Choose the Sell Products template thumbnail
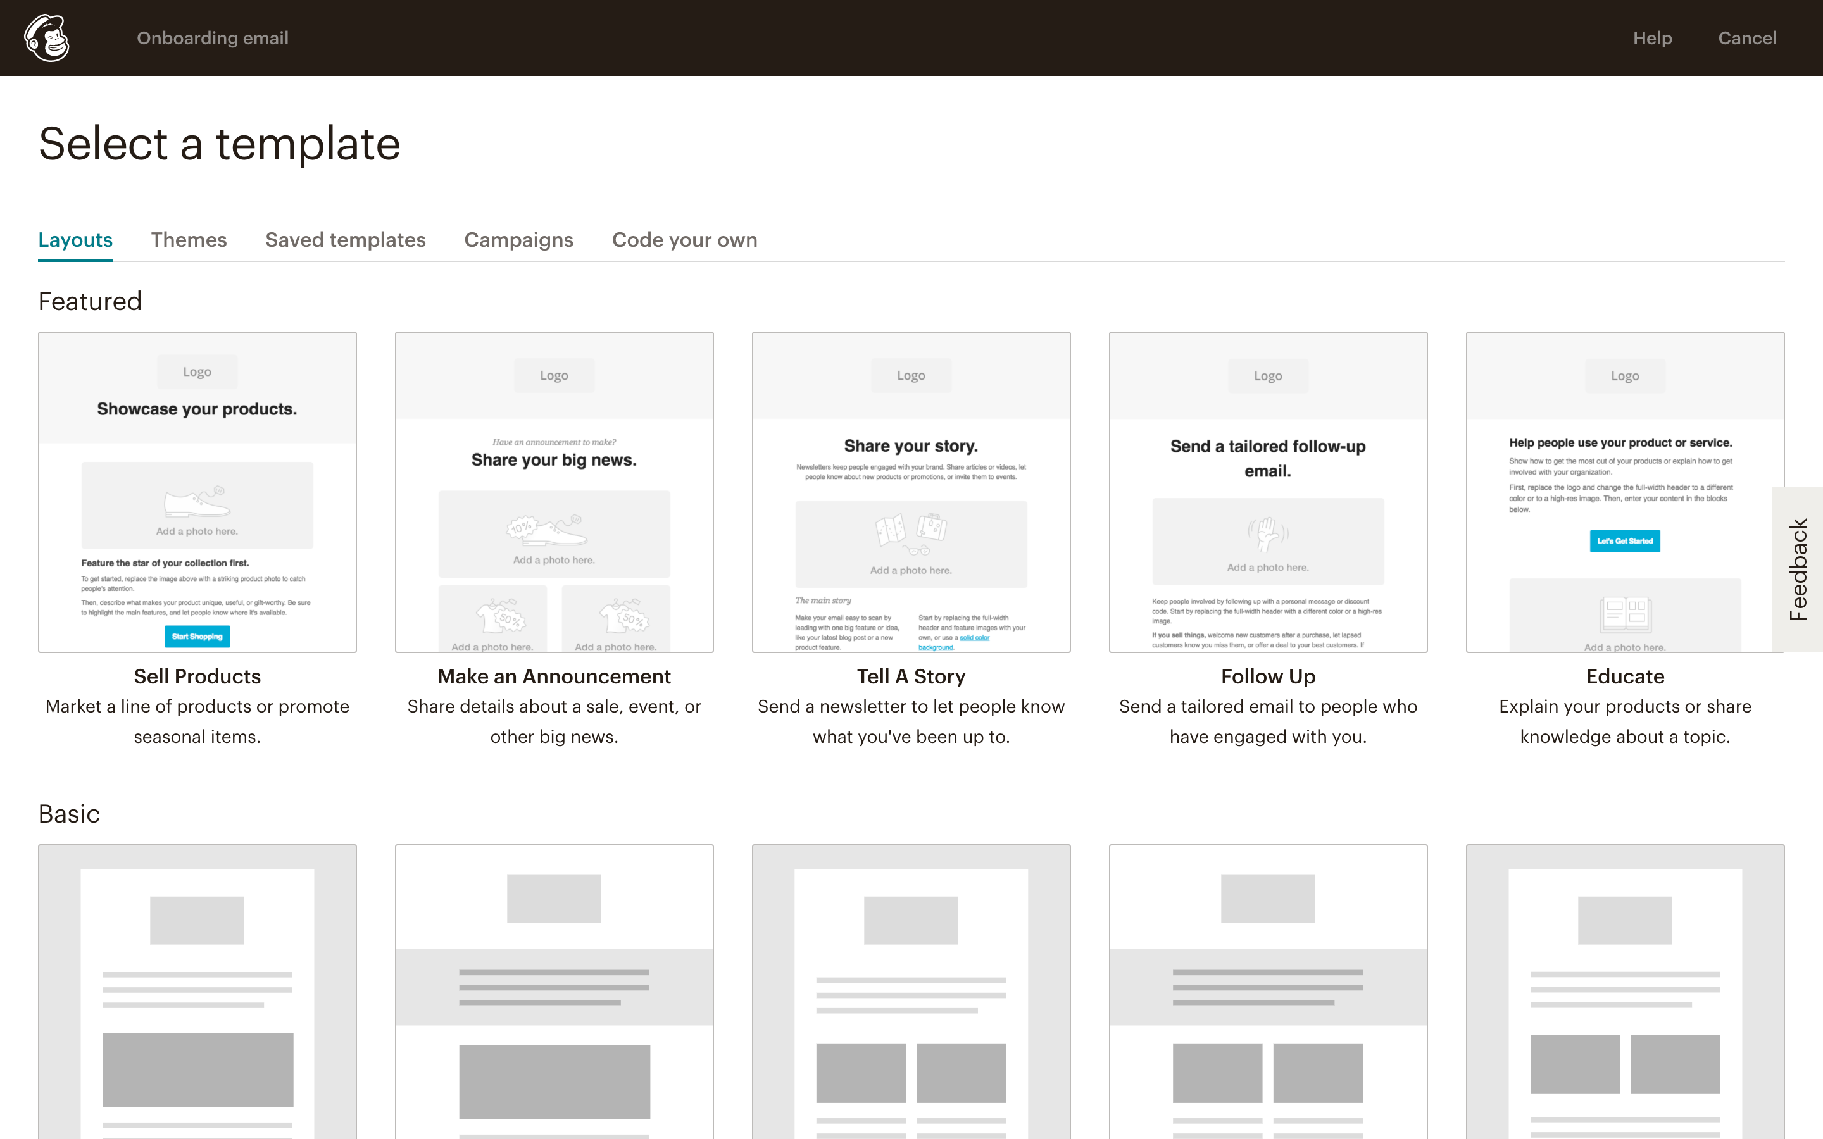 tap(197, 491)
